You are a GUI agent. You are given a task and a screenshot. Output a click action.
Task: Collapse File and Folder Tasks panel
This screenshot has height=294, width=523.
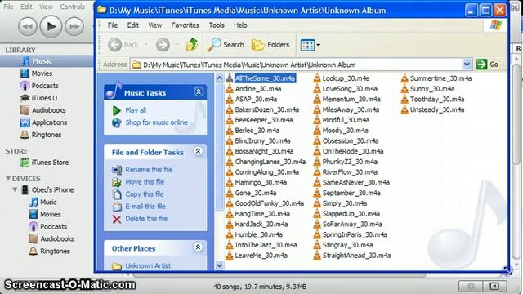[198, 151]
